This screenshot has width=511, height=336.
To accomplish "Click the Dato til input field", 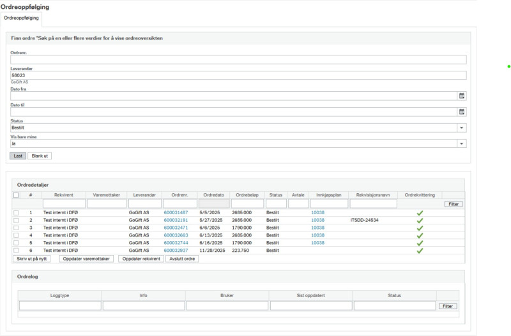I will tap(234, 112).
